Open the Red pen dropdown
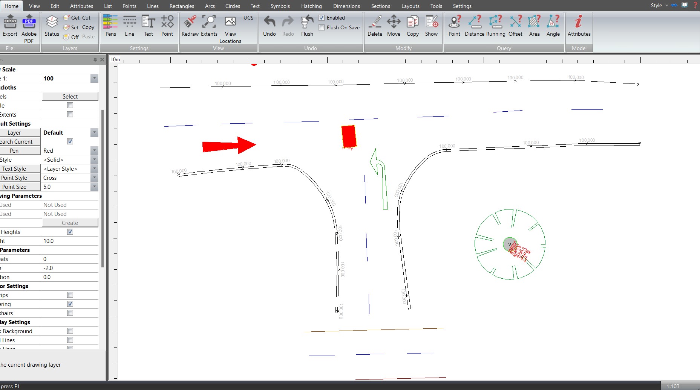 coord(94,150)
